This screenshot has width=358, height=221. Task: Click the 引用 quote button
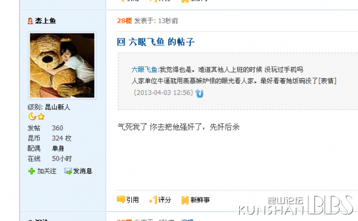click(x=132, y=200)
